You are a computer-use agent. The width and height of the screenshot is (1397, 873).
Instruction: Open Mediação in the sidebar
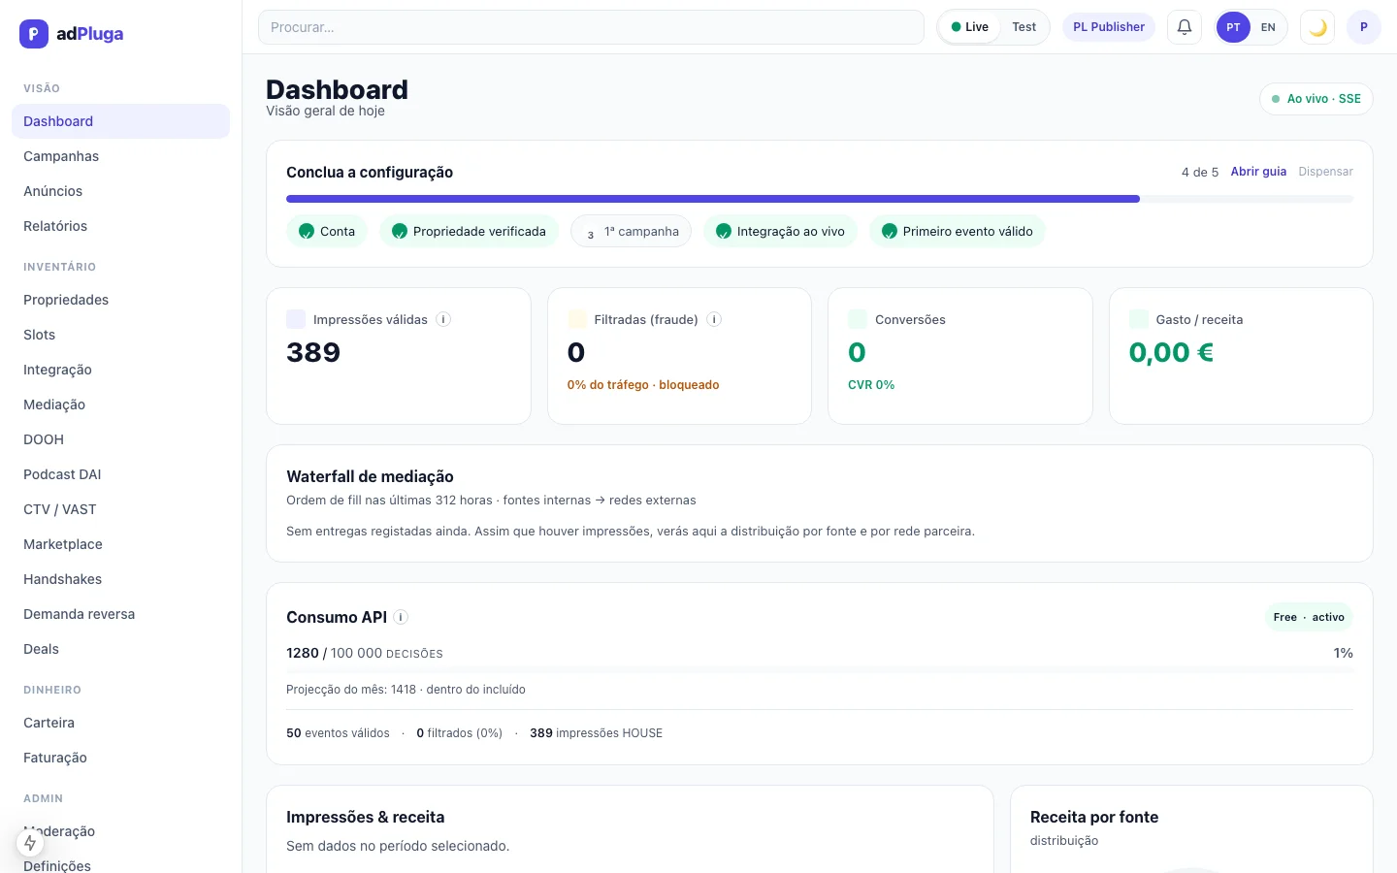coord(120,404)
